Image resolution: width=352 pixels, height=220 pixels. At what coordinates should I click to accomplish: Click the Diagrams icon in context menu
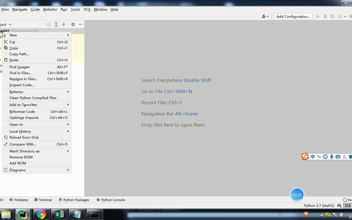coord(6,170)
